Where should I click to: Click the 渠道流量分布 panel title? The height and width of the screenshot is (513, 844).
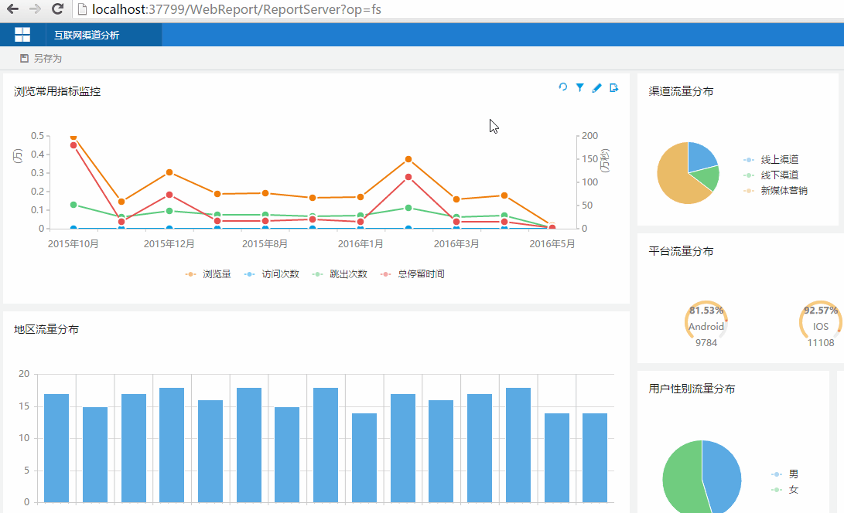[x=681, y=91]
